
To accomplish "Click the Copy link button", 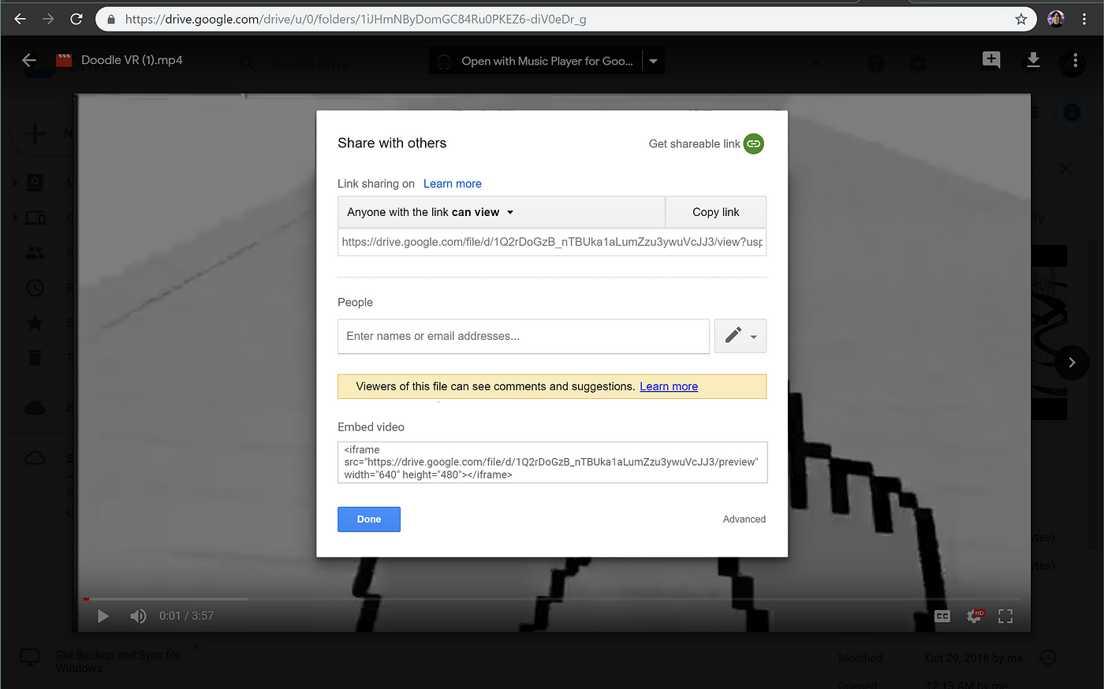I will click(x=716, y=212).
